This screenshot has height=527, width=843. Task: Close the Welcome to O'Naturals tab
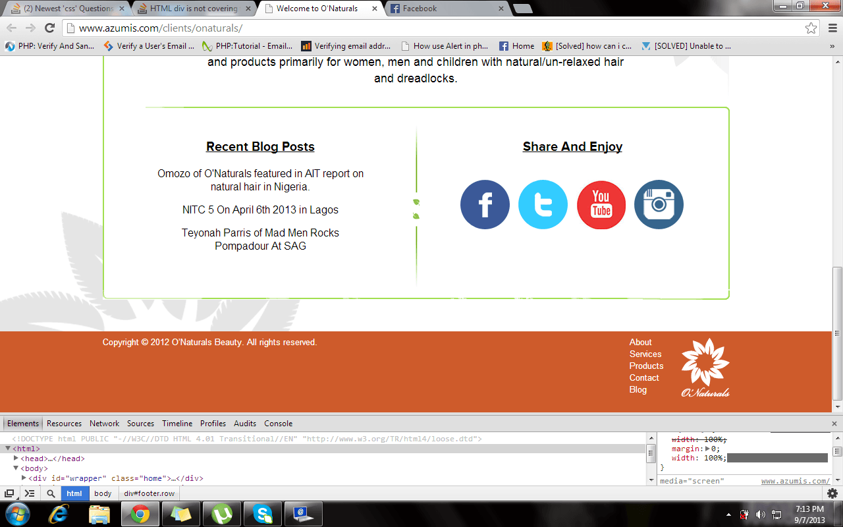(375, 9)
